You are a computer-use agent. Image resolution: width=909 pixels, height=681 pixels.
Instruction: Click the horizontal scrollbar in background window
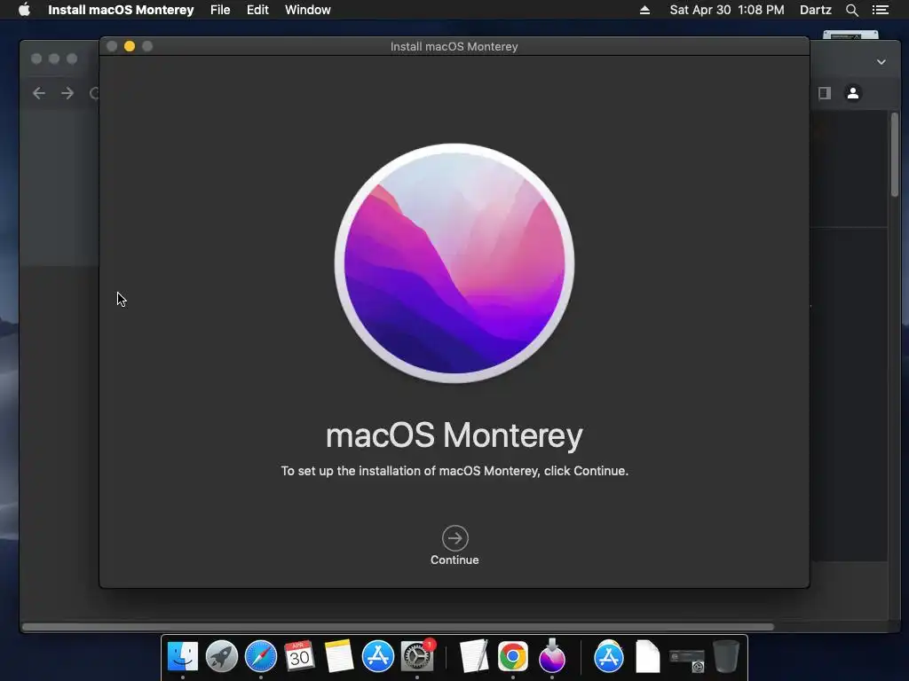[x=398, y=627]
